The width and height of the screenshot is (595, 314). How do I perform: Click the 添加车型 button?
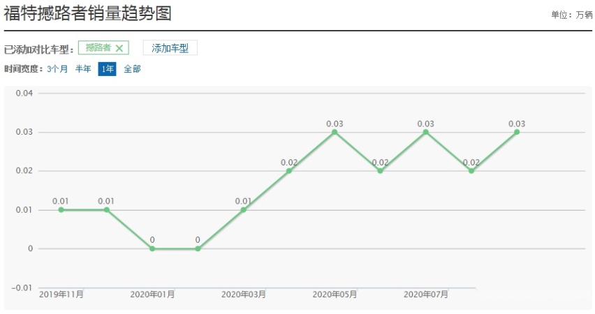tap(170, 48)
